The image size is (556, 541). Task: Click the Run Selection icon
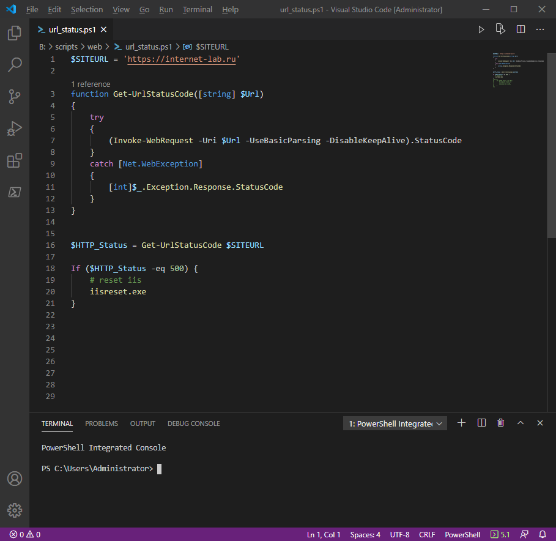(501, 29)
